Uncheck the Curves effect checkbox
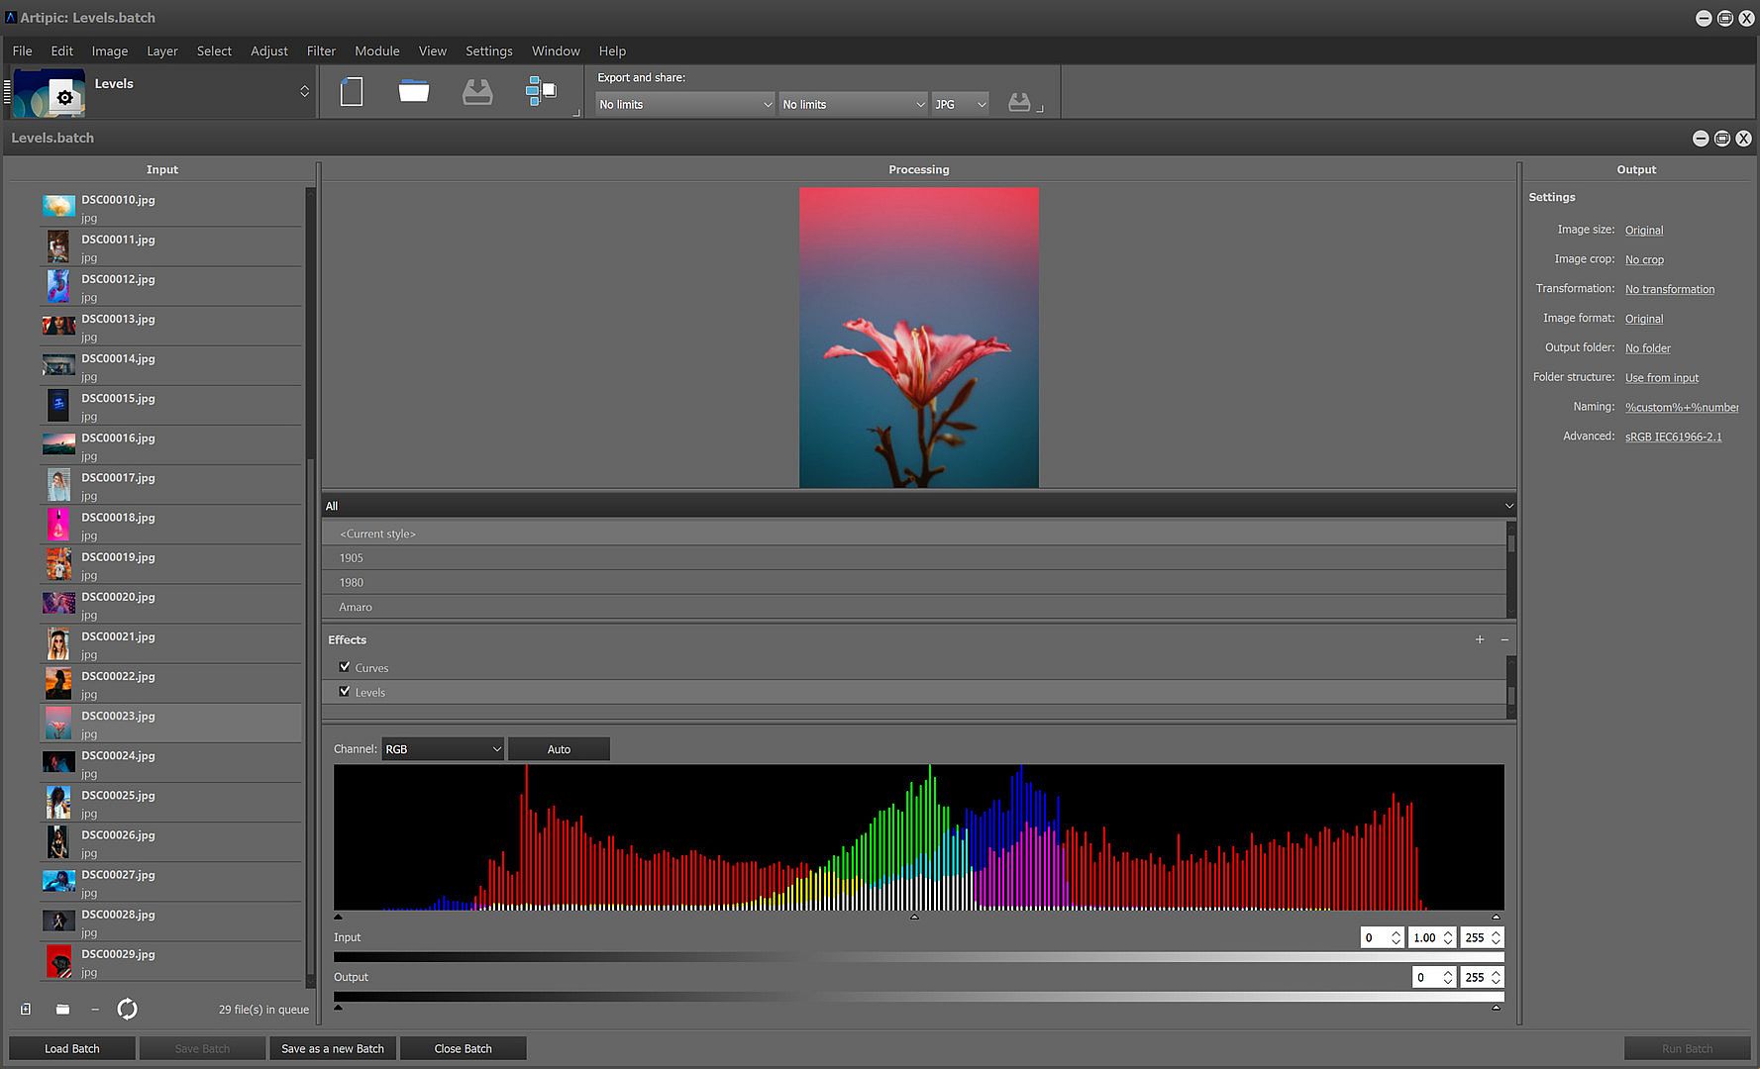The width and height of the screenshot is (1760, 1069). click(x=345, y=667)
